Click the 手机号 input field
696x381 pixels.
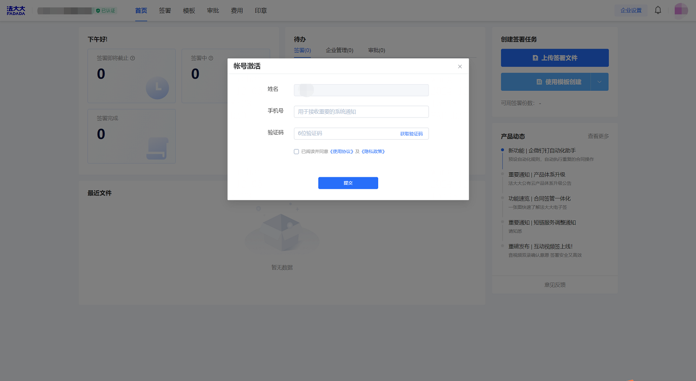click(361, 112)
